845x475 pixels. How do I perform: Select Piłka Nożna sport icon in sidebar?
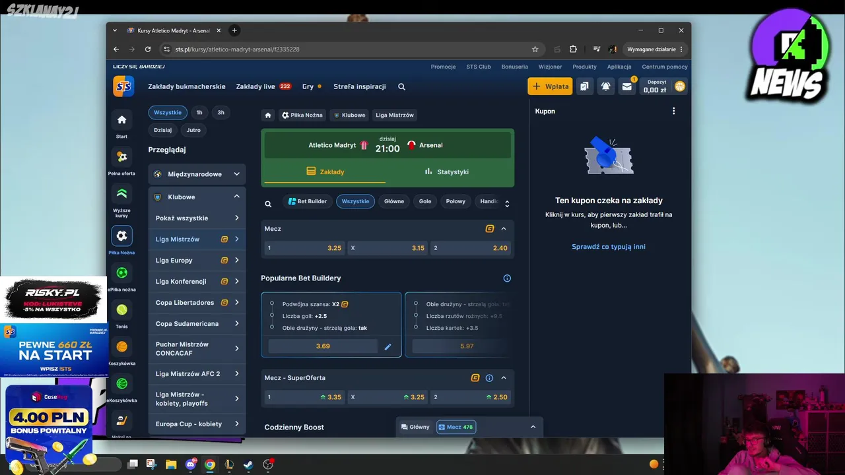(121, 236)
